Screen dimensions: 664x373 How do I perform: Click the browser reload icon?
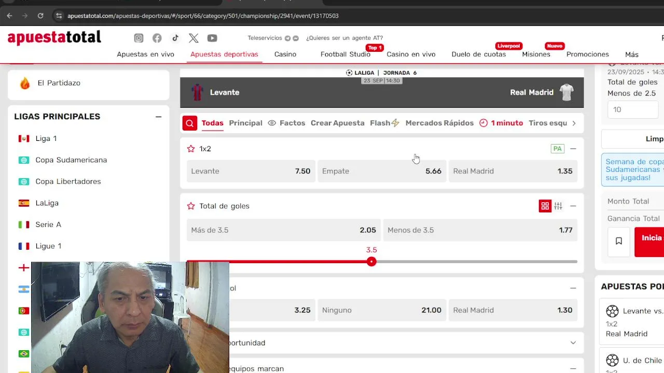[40, 16]
